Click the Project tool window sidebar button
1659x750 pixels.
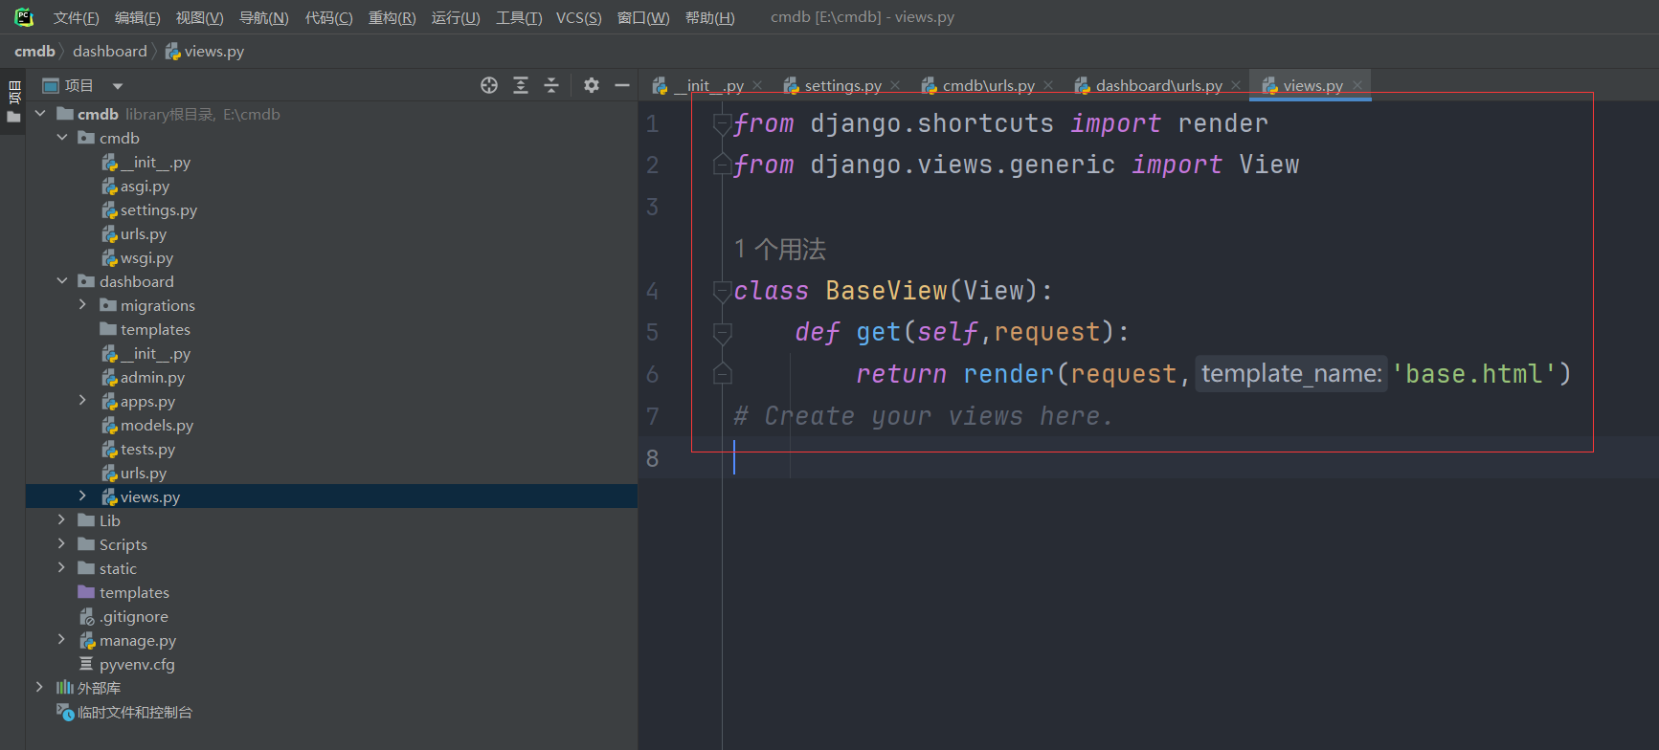tap(13, 101)
